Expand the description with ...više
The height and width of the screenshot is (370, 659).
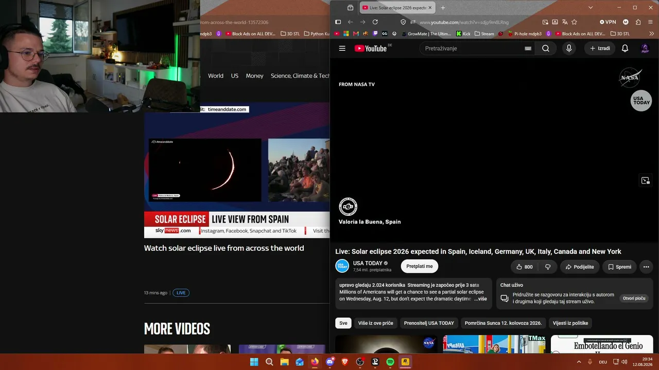pyautogui.click(x=480, y=299)
